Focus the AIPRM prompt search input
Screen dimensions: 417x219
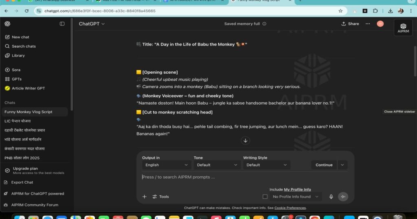[244, 177]
